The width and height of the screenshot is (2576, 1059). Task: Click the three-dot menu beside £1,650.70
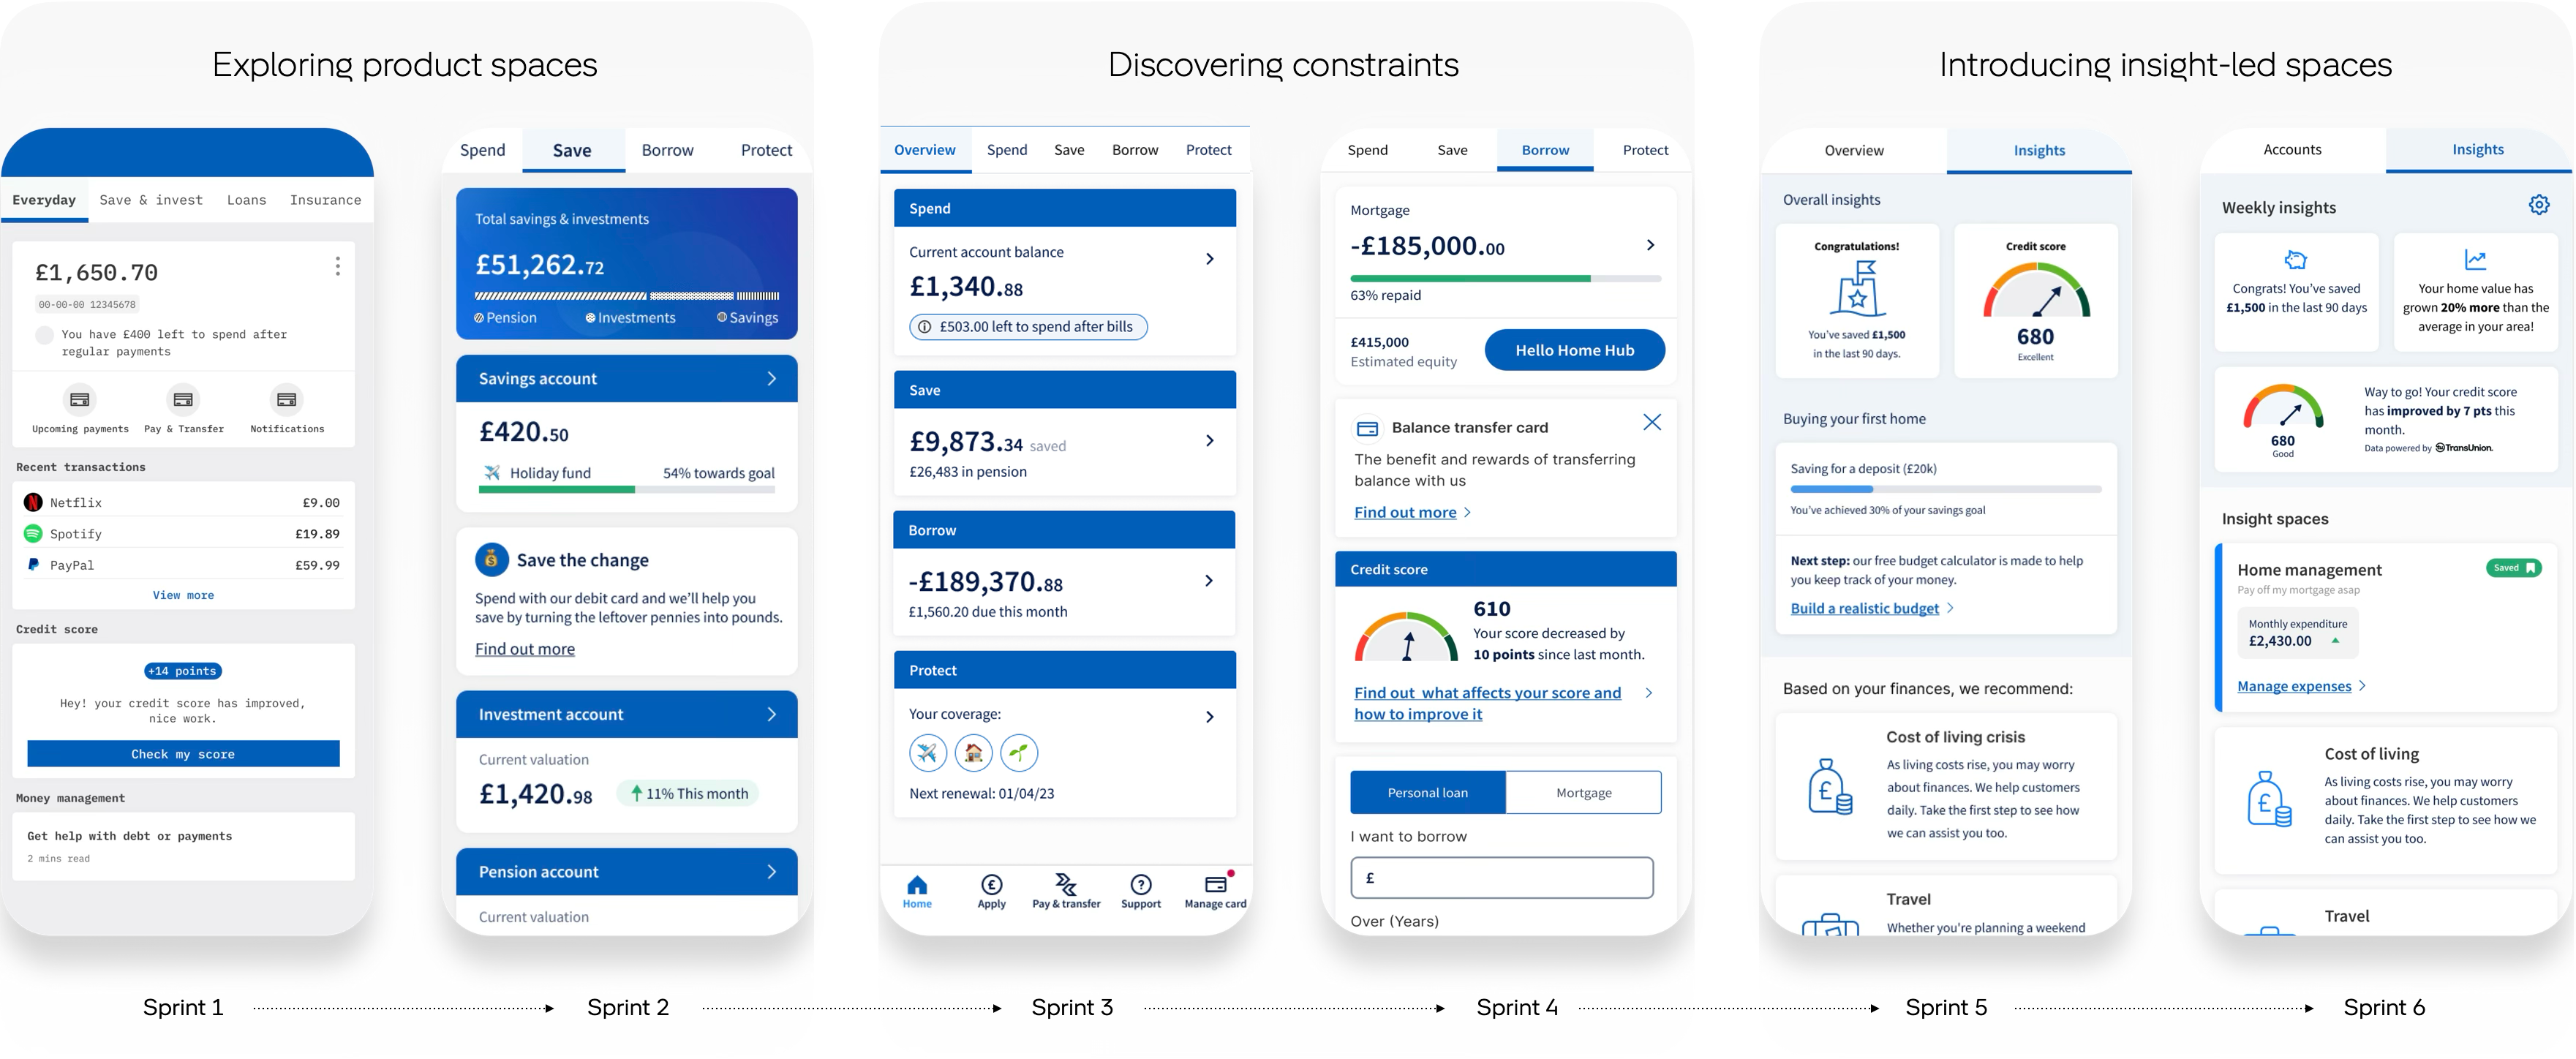point(338,266)
